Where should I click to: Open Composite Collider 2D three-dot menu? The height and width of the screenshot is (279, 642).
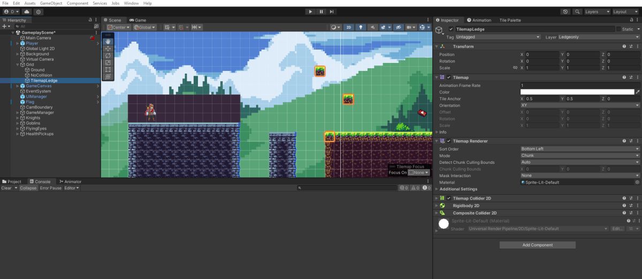pyautogui.click(x=637, y=213)
